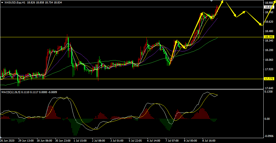
Task: Click the gray chart shift triangle marker at top
Action: pyautogui.click(x=211, y=1)
